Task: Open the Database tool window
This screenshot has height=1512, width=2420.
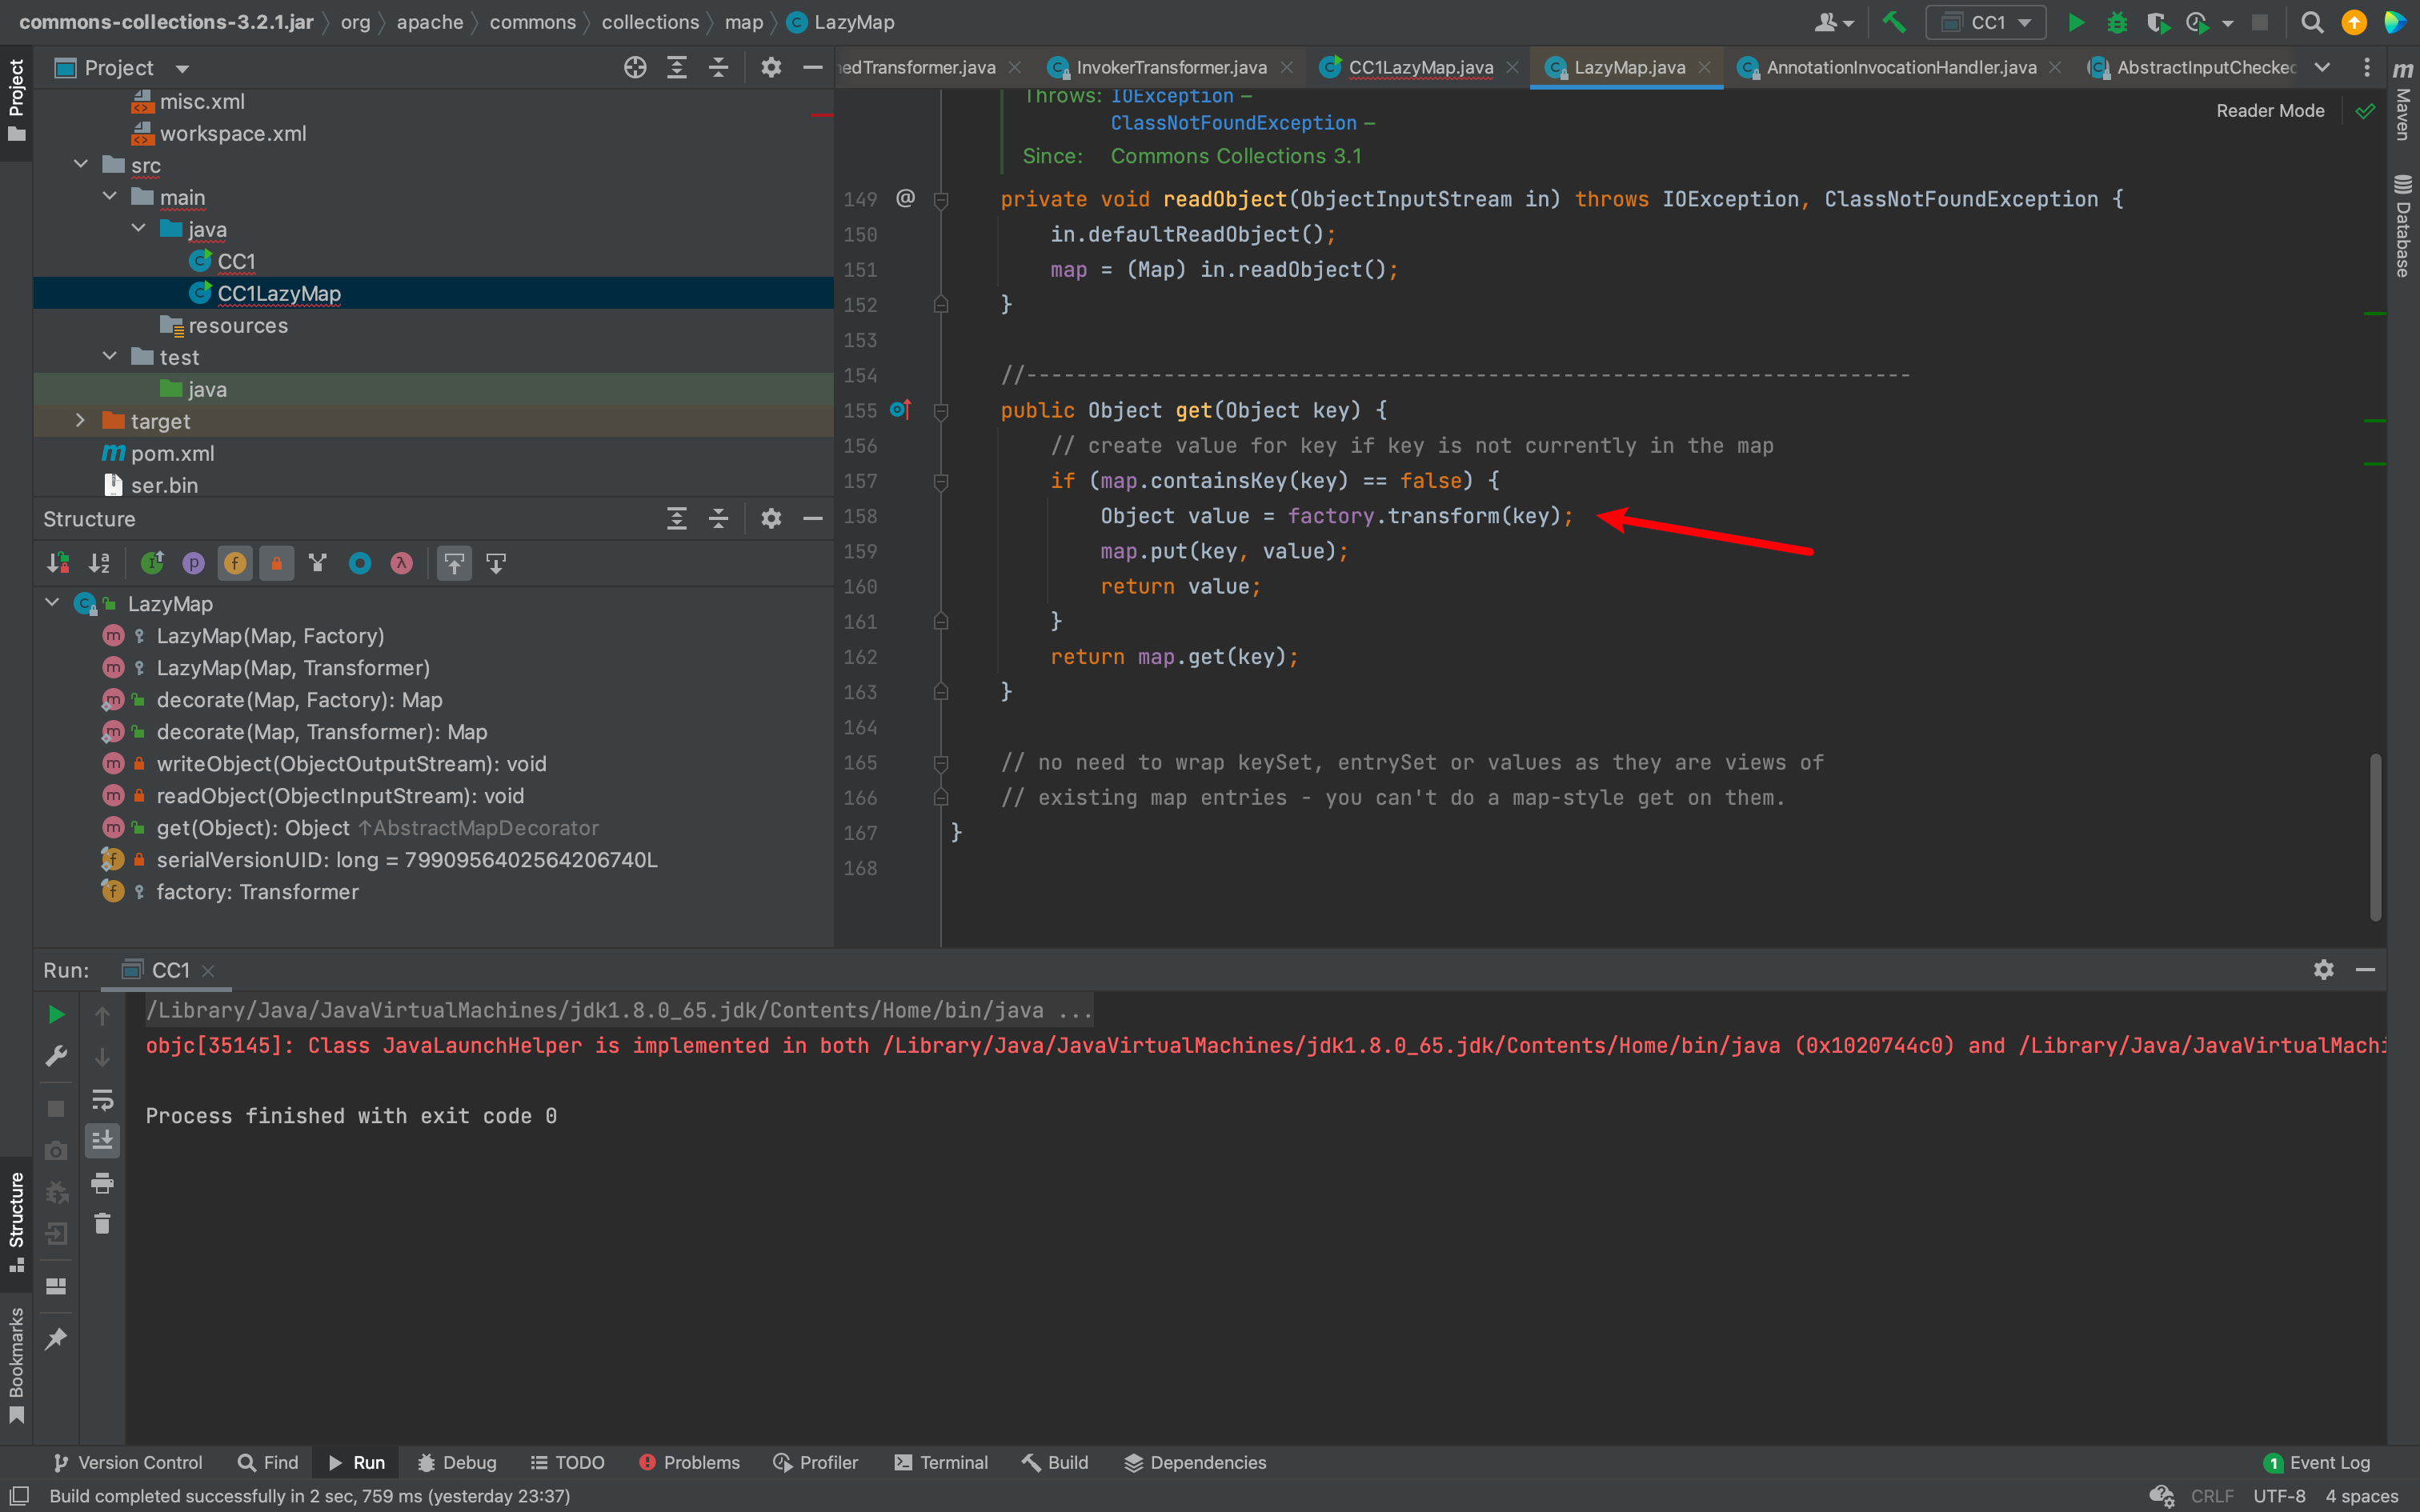Action: coord(2403,226)
